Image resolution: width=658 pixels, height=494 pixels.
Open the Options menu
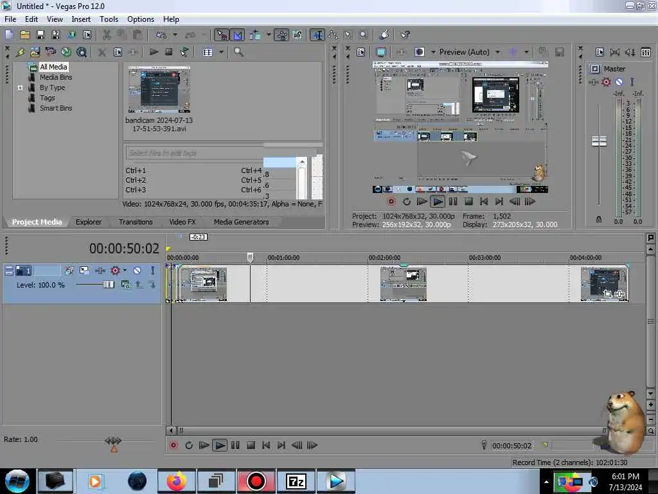pyautogui.click(x=141, y=19)
